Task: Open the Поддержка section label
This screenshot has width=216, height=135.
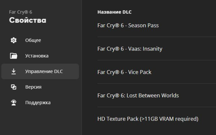Action: 38,103
